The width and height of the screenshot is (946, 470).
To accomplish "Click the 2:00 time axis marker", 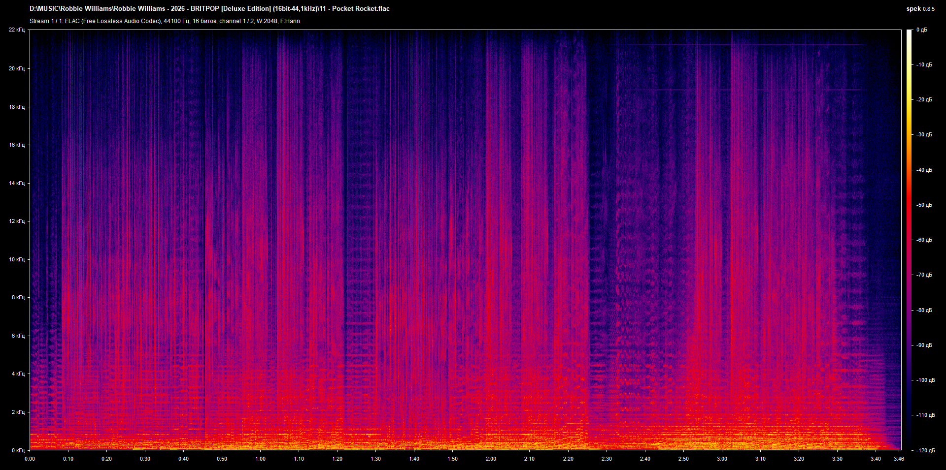I will click(491, 459).
